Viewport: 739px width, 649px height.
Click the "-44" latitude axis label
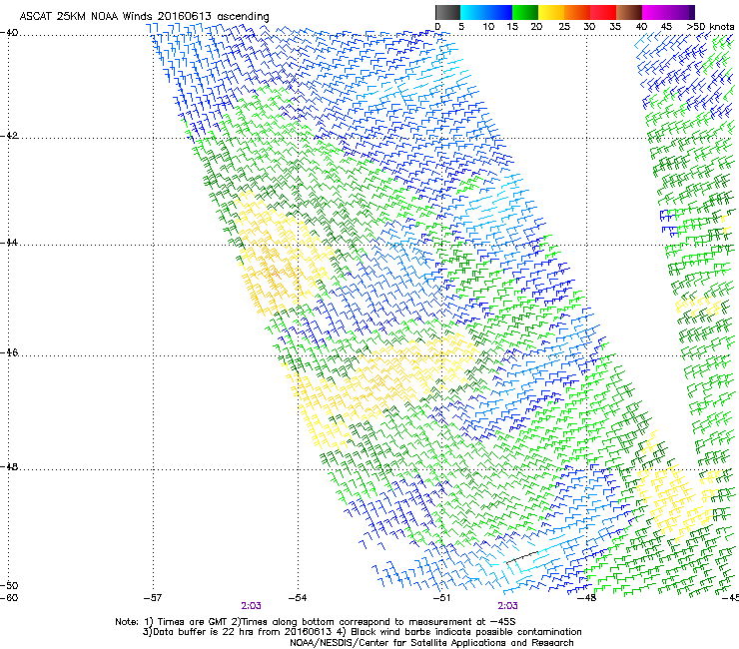click(x=9, y=243)
